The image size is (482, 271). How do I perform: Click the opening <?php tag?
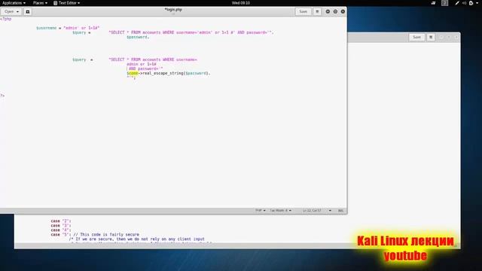(x=6, y=19)
